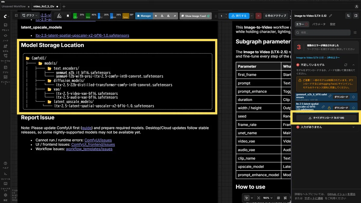Refresh the missing models list

(346, 65)
